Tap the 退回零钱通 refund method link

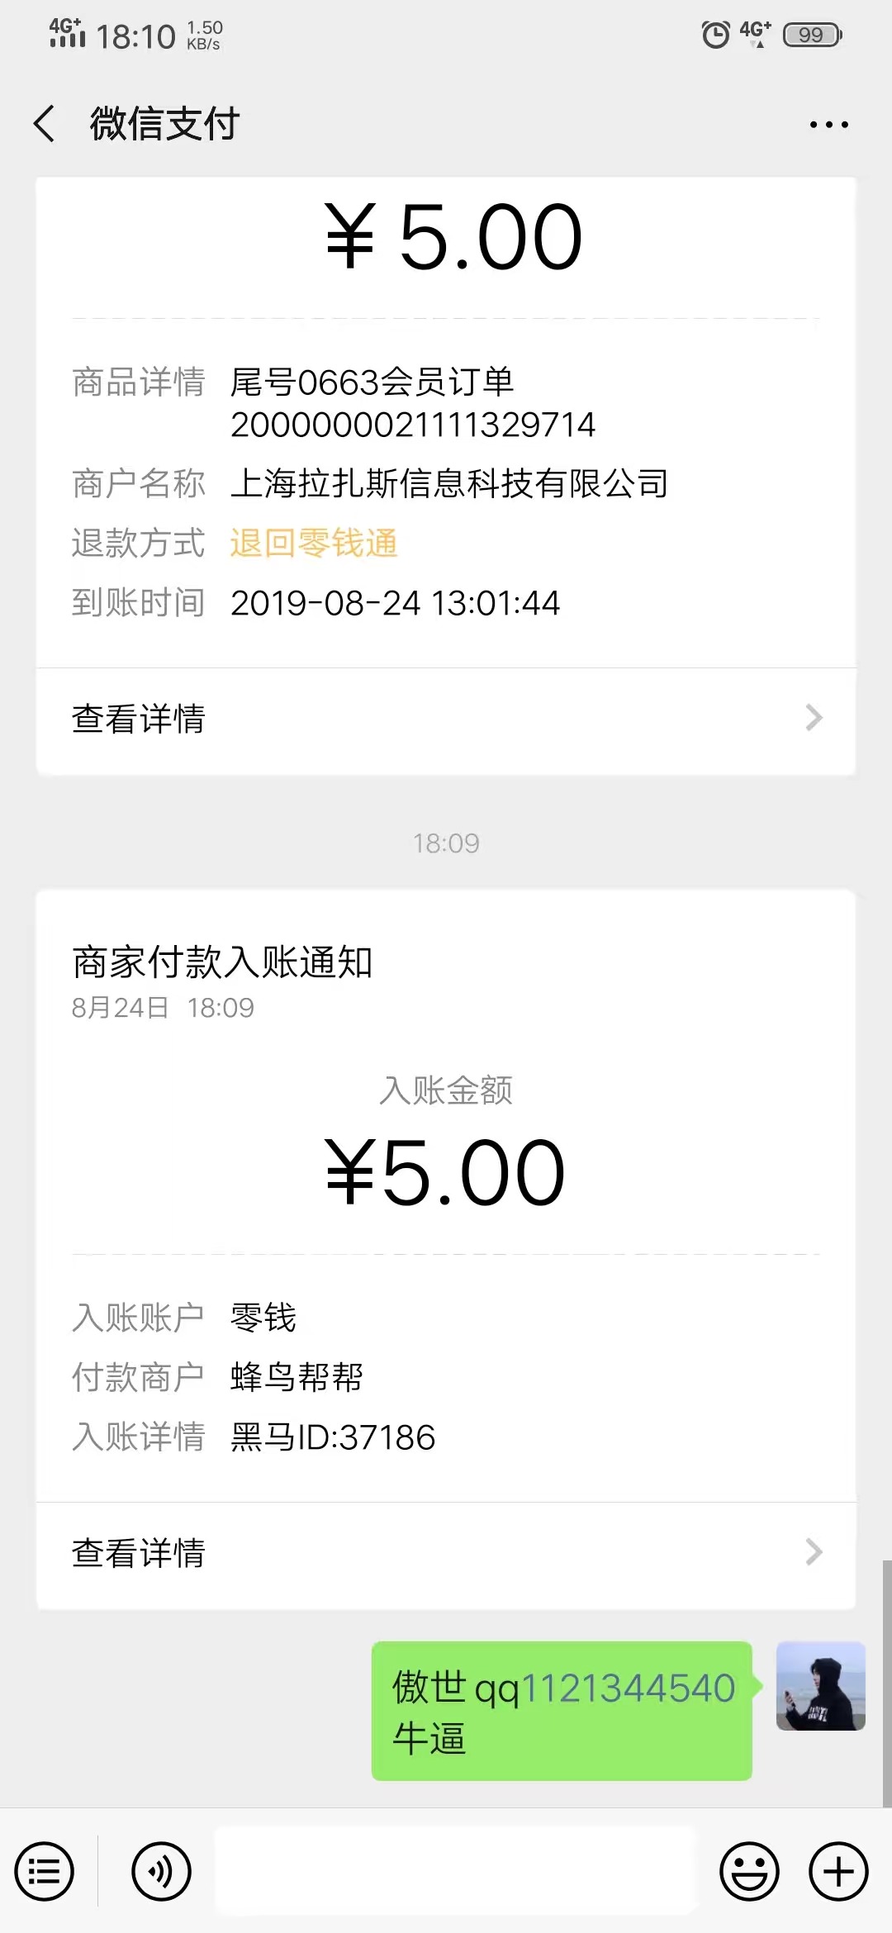tap(314, 544)
